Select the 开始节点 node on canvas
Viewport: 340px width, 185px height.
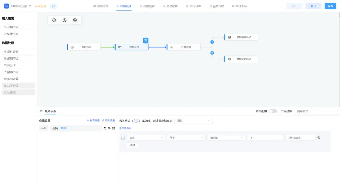coord(84,47)
